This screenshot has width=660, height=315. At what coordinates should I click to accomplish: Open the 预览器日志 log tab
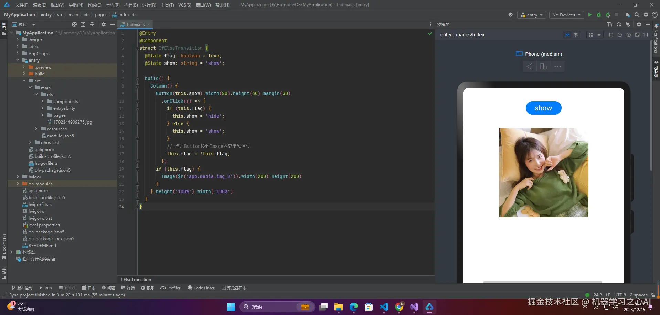[x=234, y=288]
